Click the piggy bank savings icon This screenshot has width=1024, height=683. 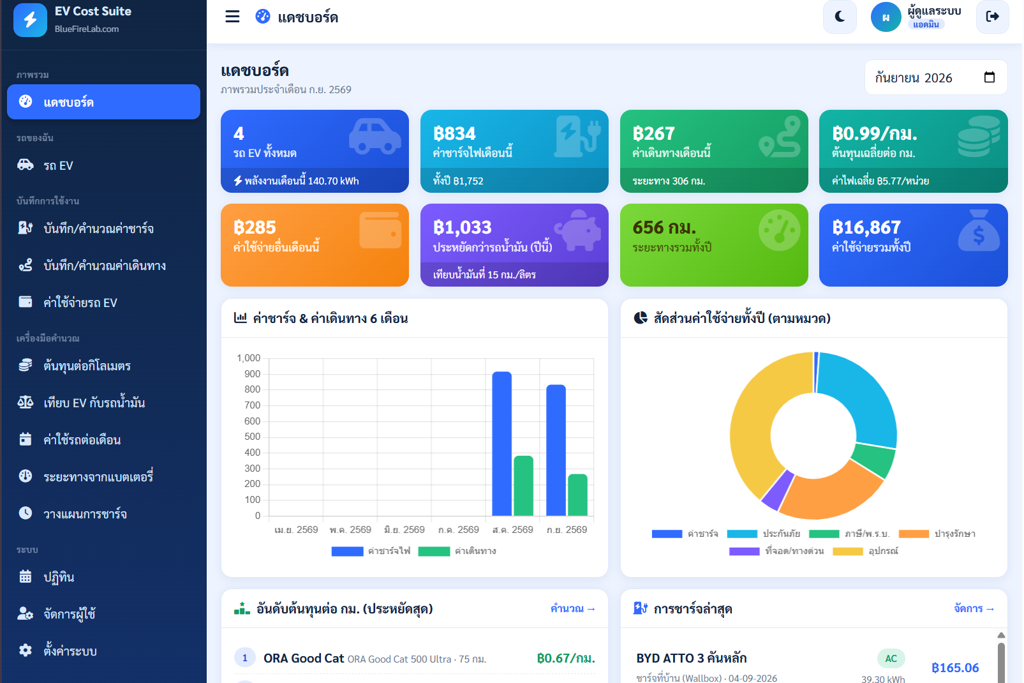click(x=577, y=230)
